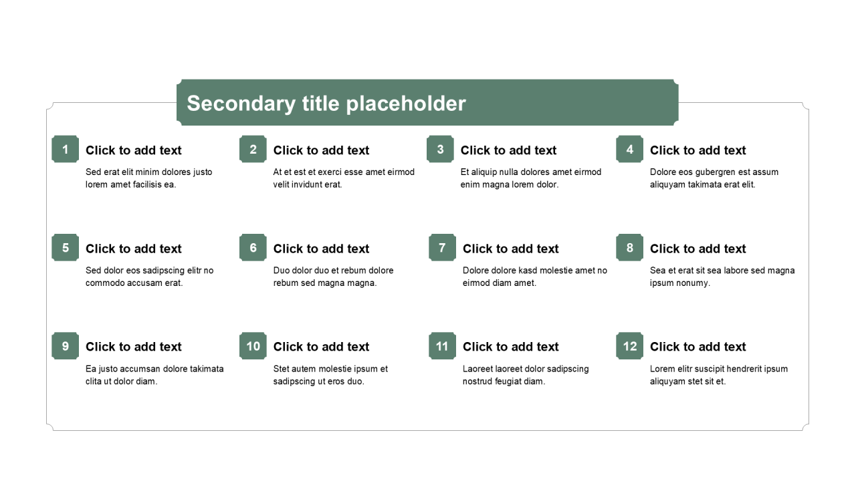Click the "Sed erat elit minim" paragraph
The height and width of the screenshot is (481, 856).
click(148, 178)
